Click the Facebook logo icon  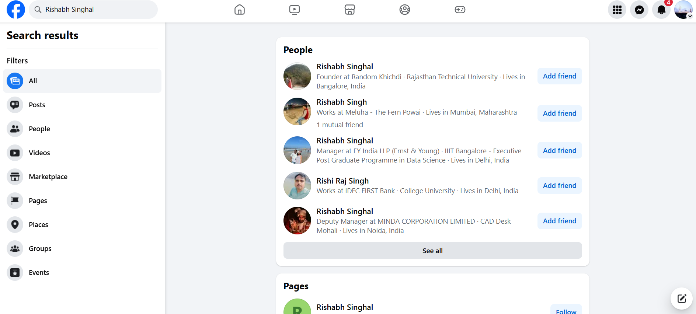(16, 10)
